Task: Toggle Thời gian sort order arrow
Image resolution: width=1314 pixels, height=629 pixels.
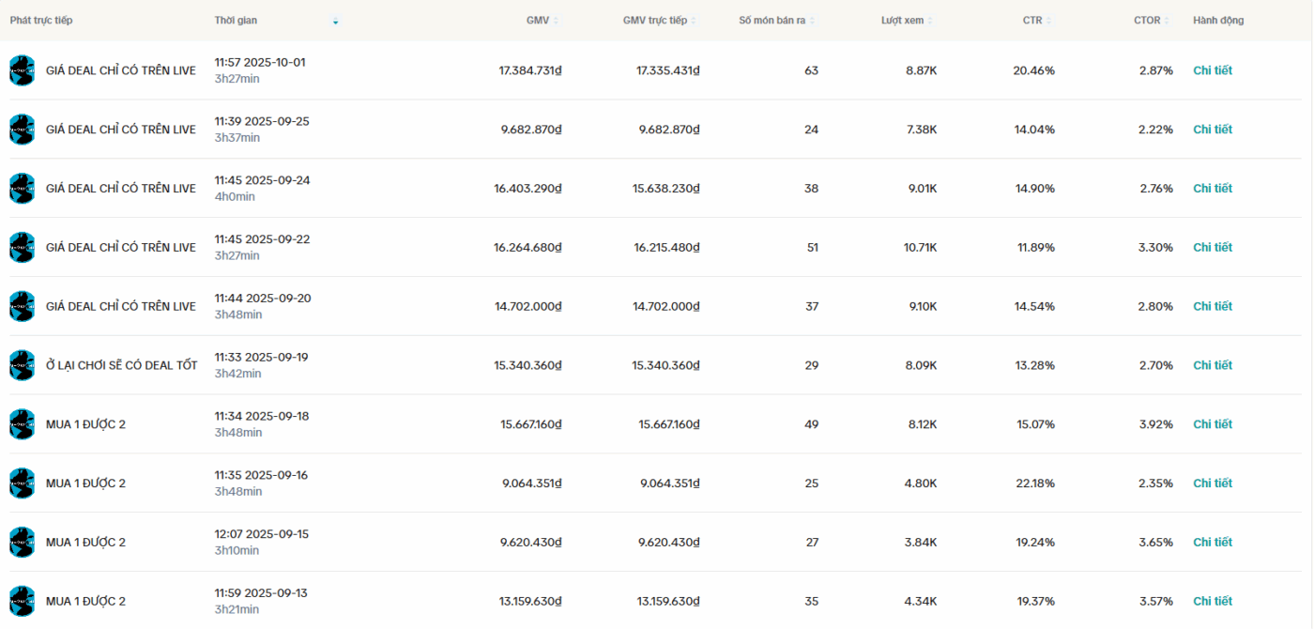Action: pyautogui.click(x=335, y=21)
